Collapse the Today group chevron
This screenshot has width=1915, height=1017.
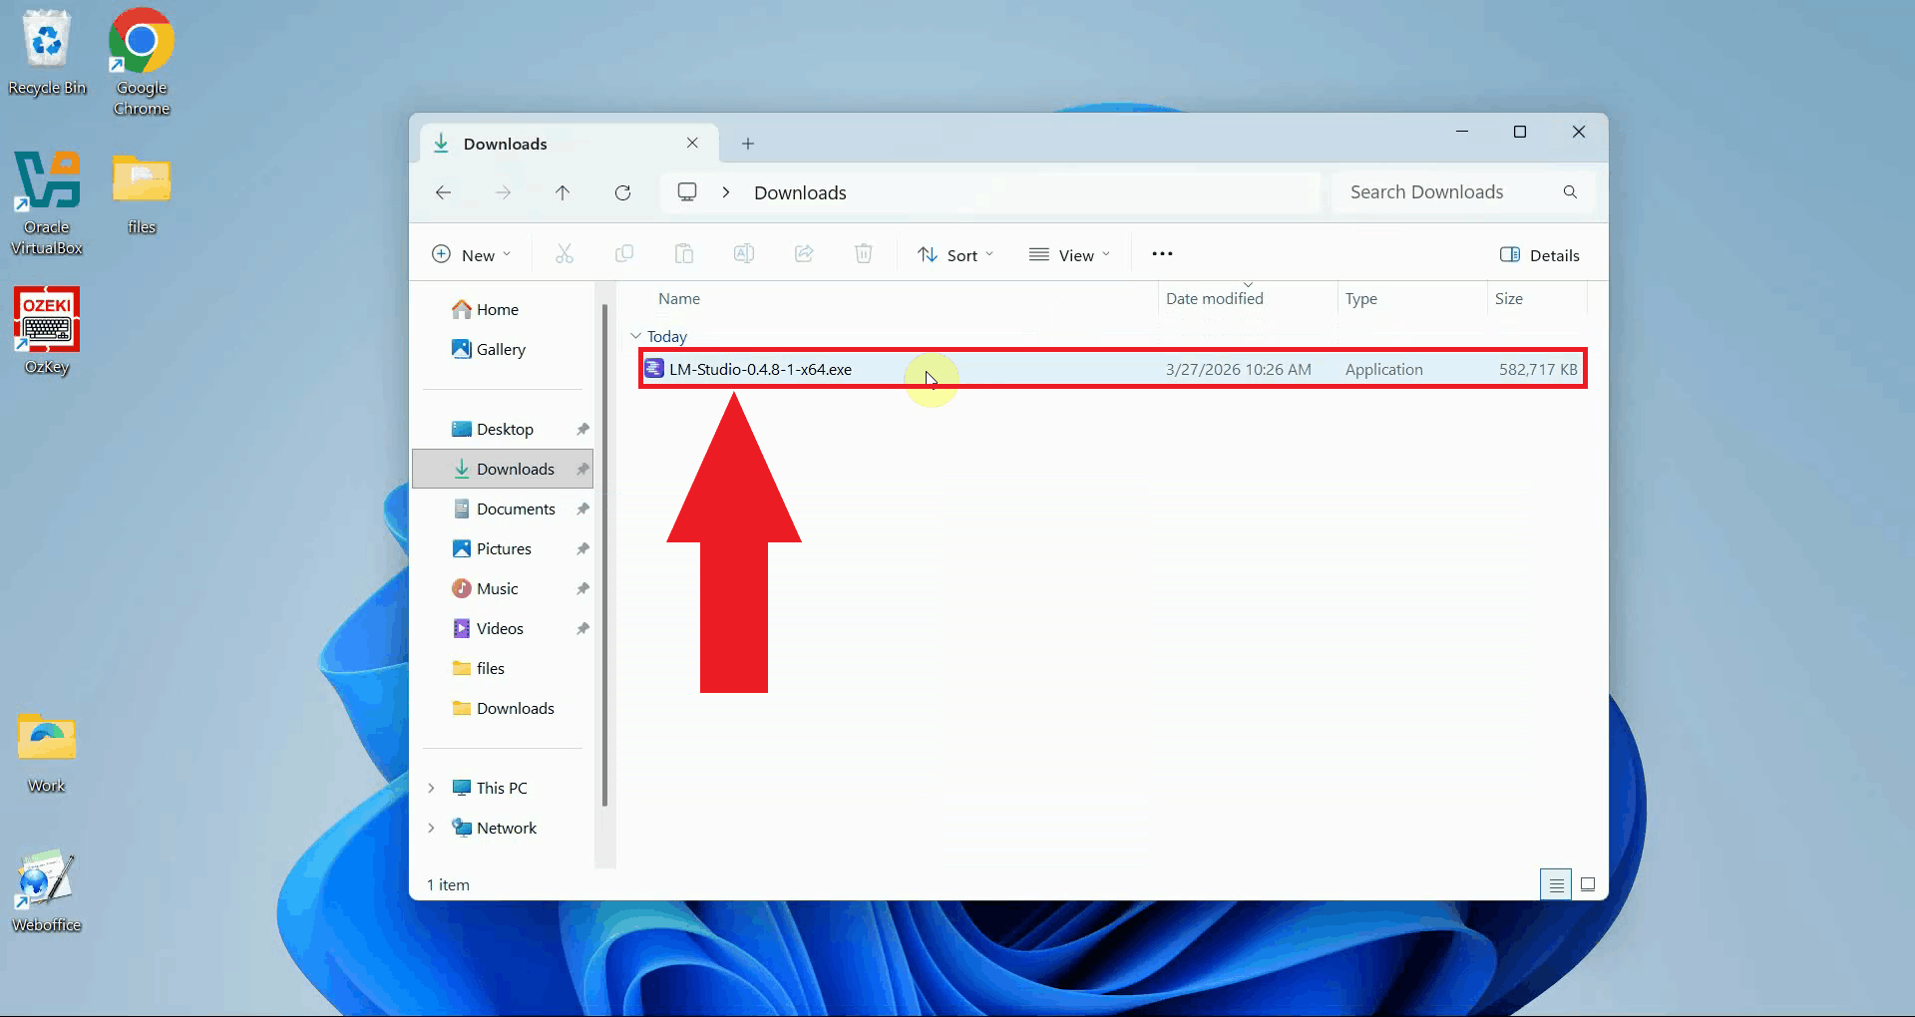(636, 337)
